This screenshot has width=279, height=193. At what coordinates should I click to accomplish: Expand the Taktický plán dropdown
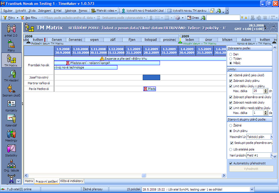[271, 137]
